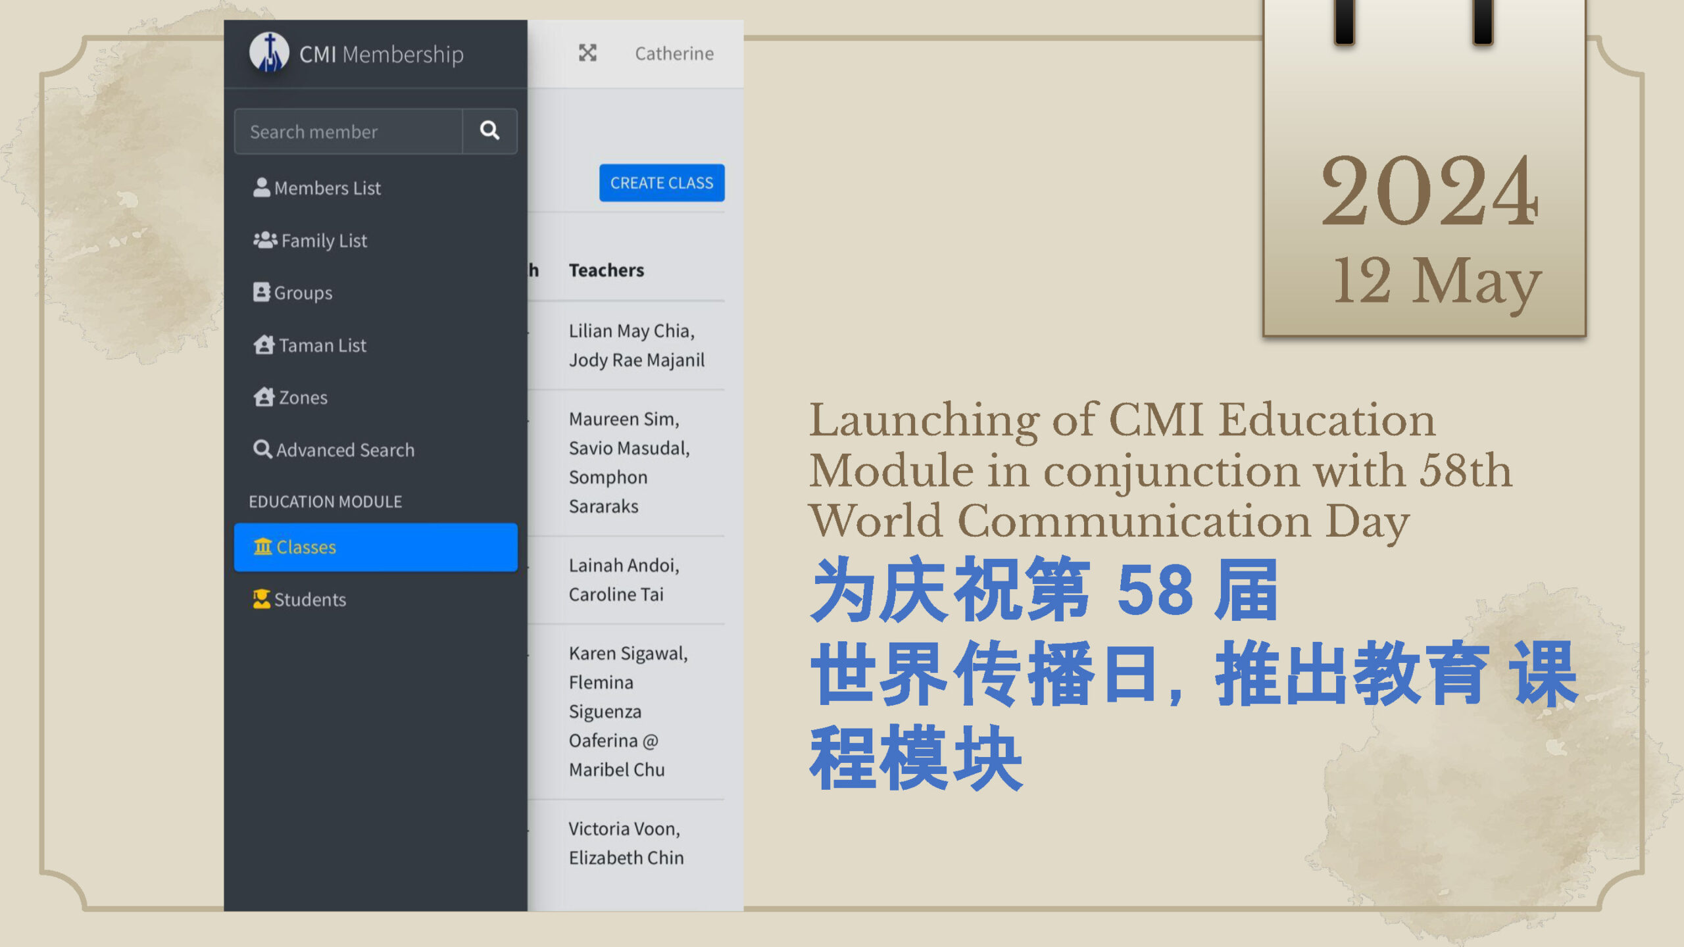Viewport: 1684px width, 947px height.
Task: Open the Family List menu item
Action: 376,241
